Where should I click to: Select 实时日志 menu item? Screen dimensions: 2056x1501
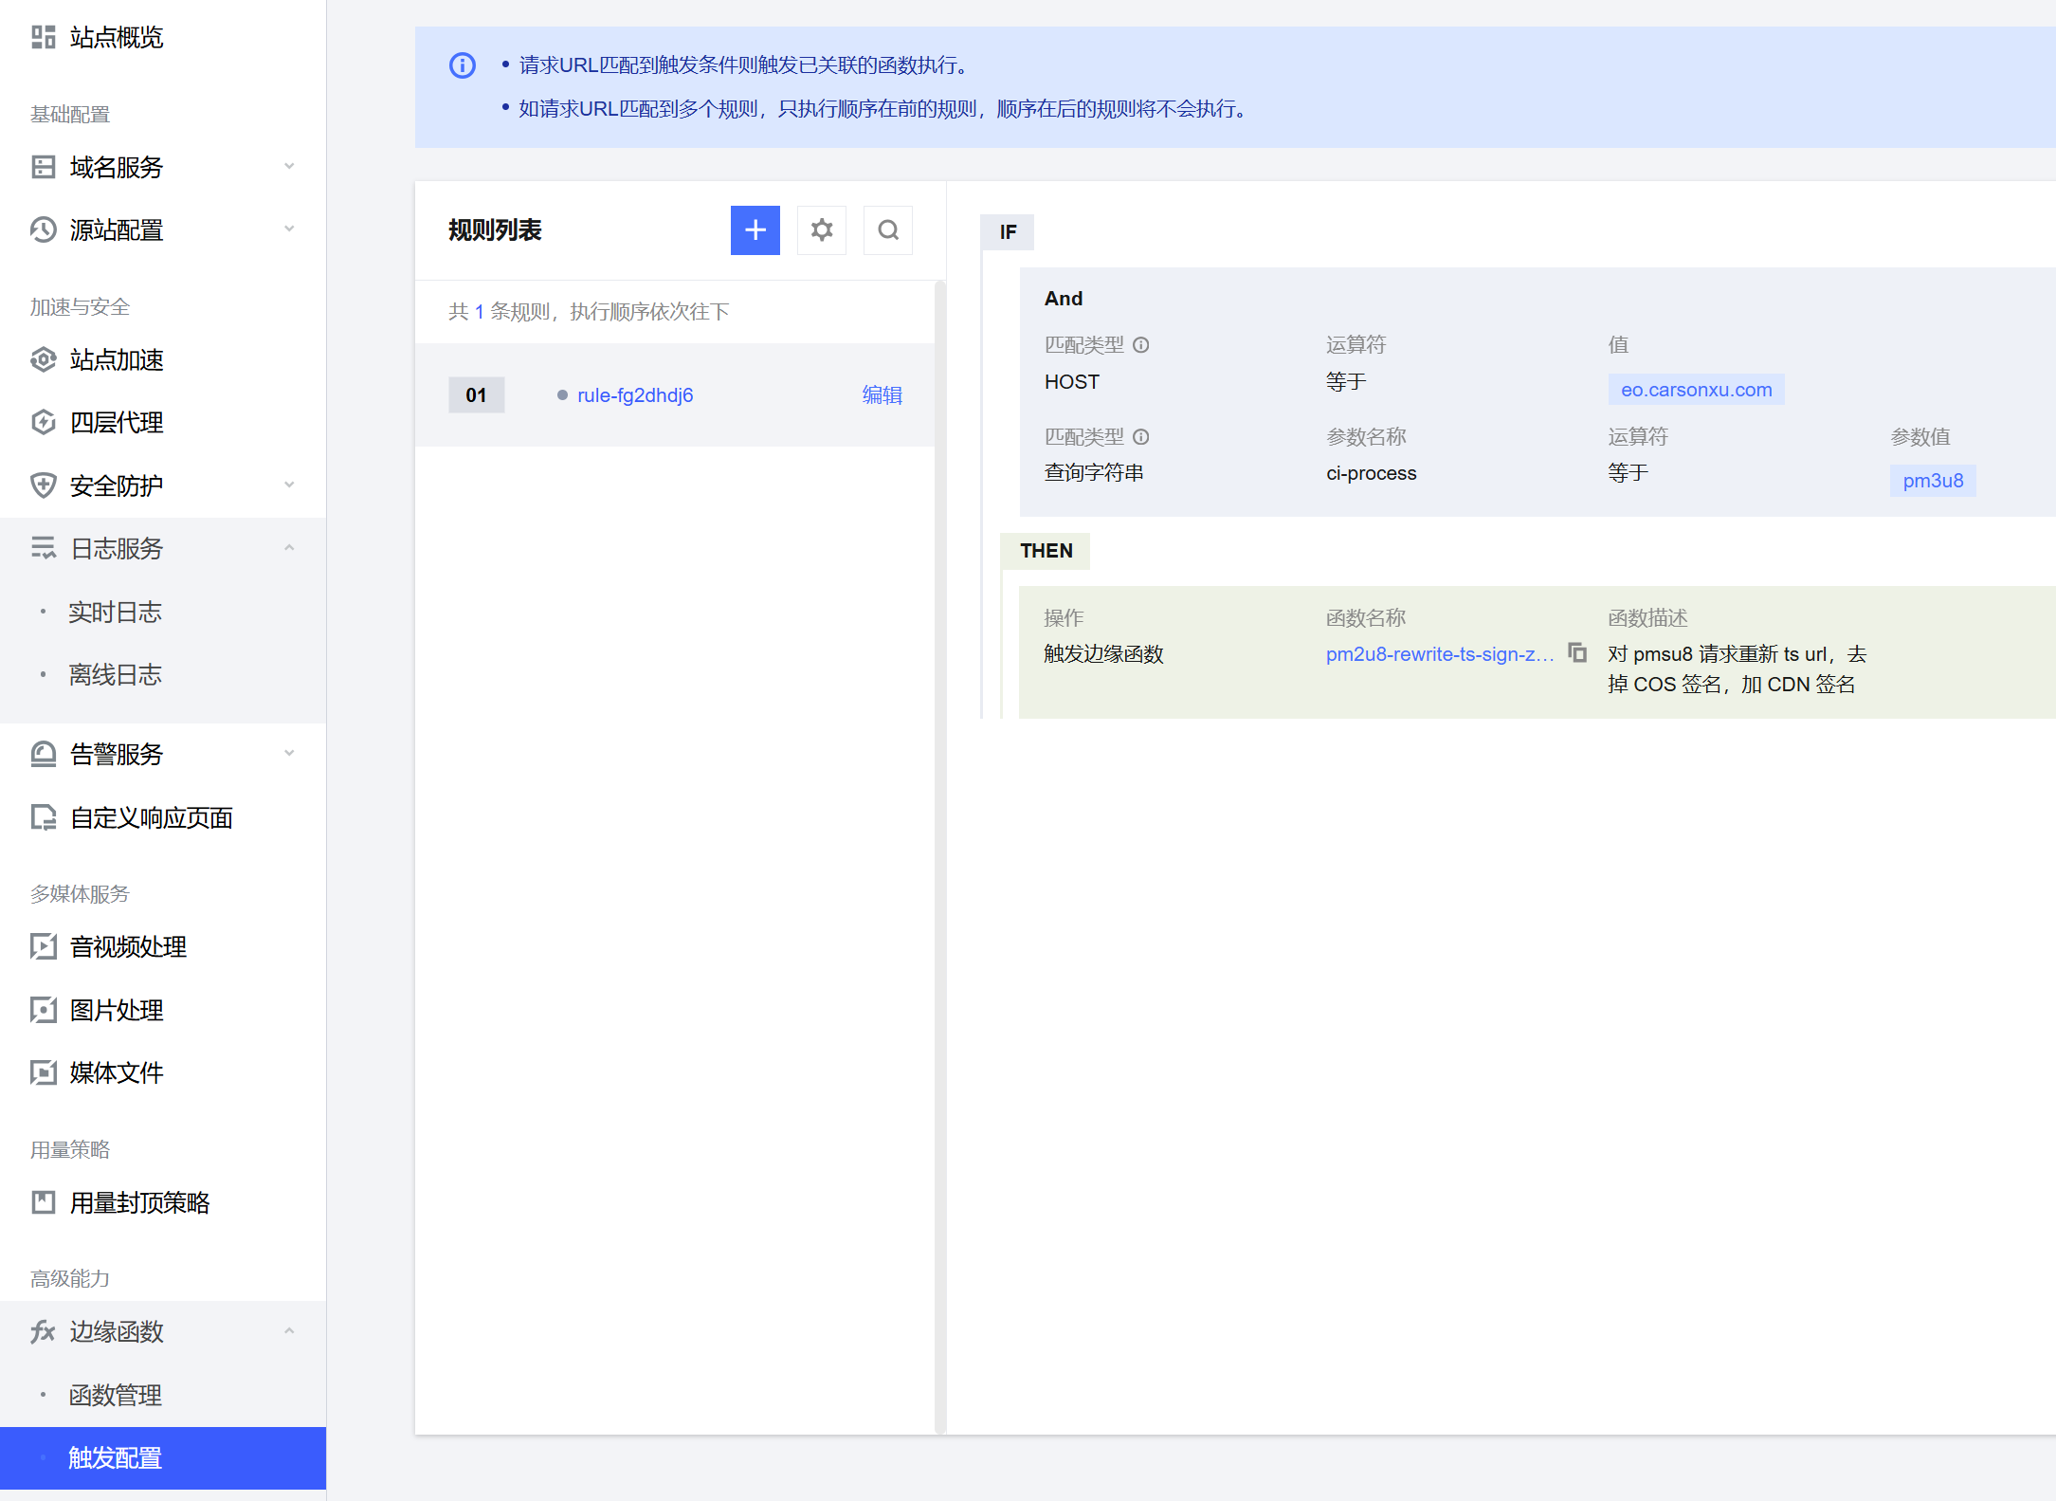point(115,612)
